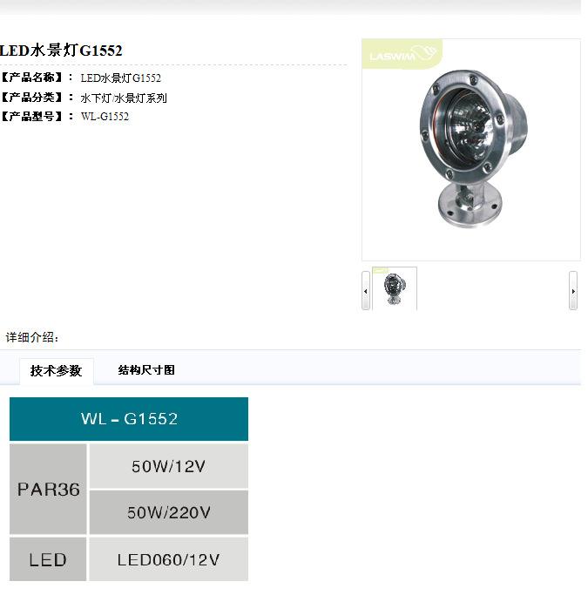The height and width of the screenshot is (602, 588).
Task: Click the WL-G1552 model number text
Action: pyautogui.click(x=105, y=117)
